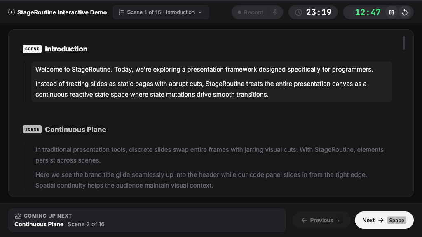
Task: Click the paragraph starting "In traditional presentation tools"
Action: pos(209,155)
